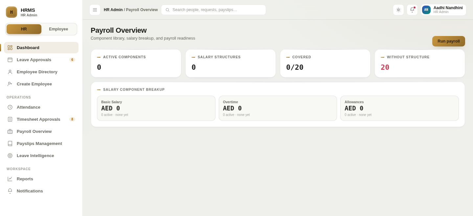Open the Basic Salary component card
473x216 pixels.
coord(156,108)
